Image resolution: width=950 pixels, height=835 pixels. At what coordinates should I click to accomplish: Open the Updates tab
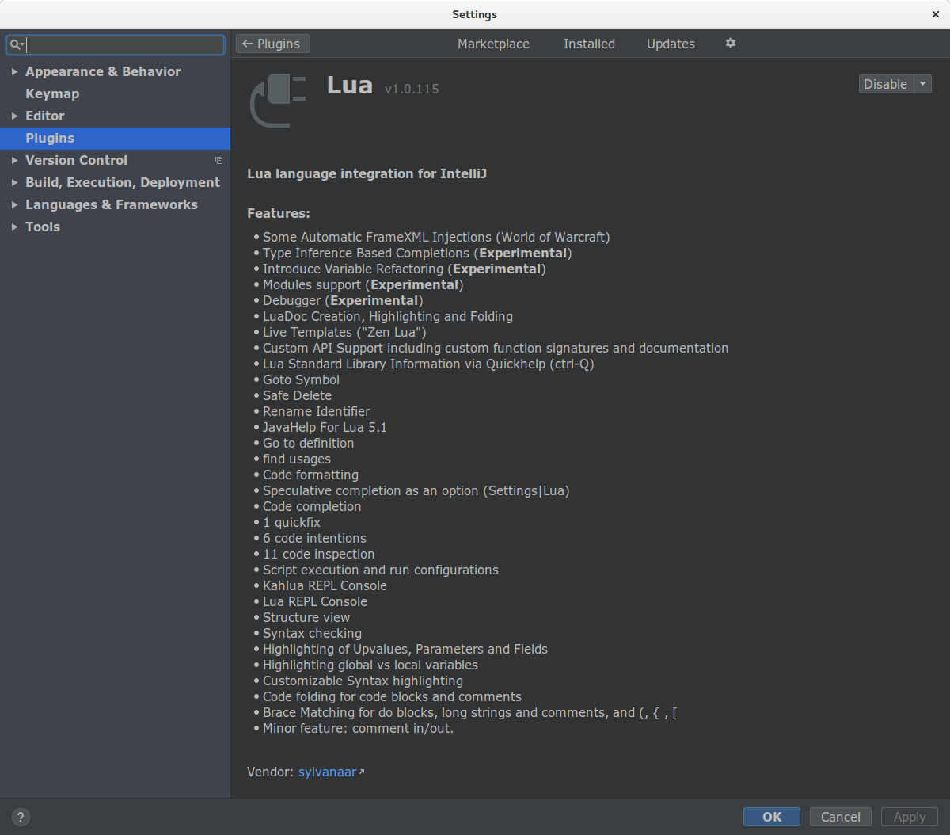(671, 44)
